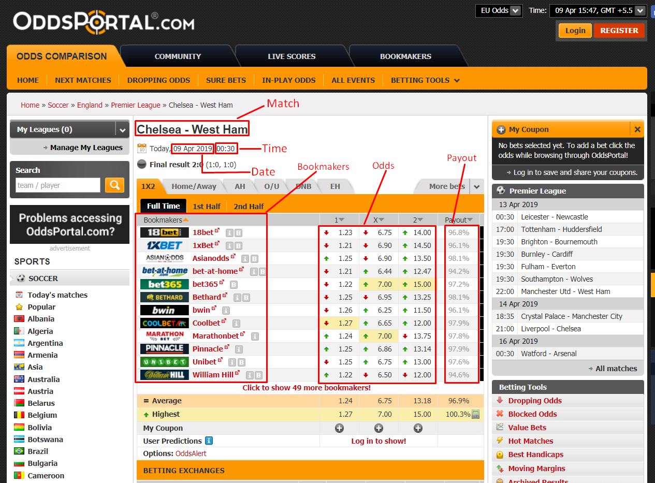Open Argentina country in sports list

(45, 343)
